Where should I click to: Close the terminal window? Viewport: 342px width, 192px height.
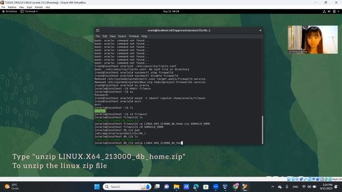pos(260,30)
